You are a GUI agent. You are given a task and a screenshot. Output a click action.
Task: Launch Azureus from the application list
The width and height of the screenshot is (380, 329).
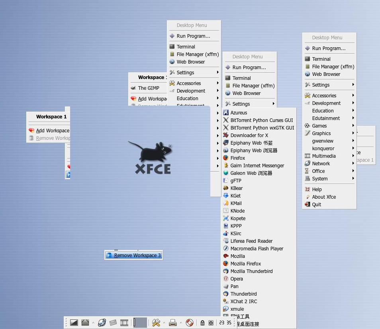pyautogui.click(x=239, y=113)
